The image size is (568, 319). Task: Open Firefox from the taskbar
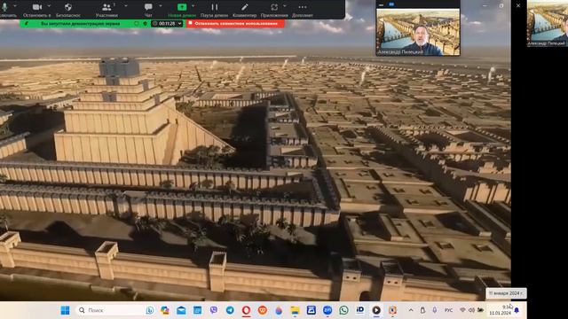pyautogui.click(x=279, y=310)
